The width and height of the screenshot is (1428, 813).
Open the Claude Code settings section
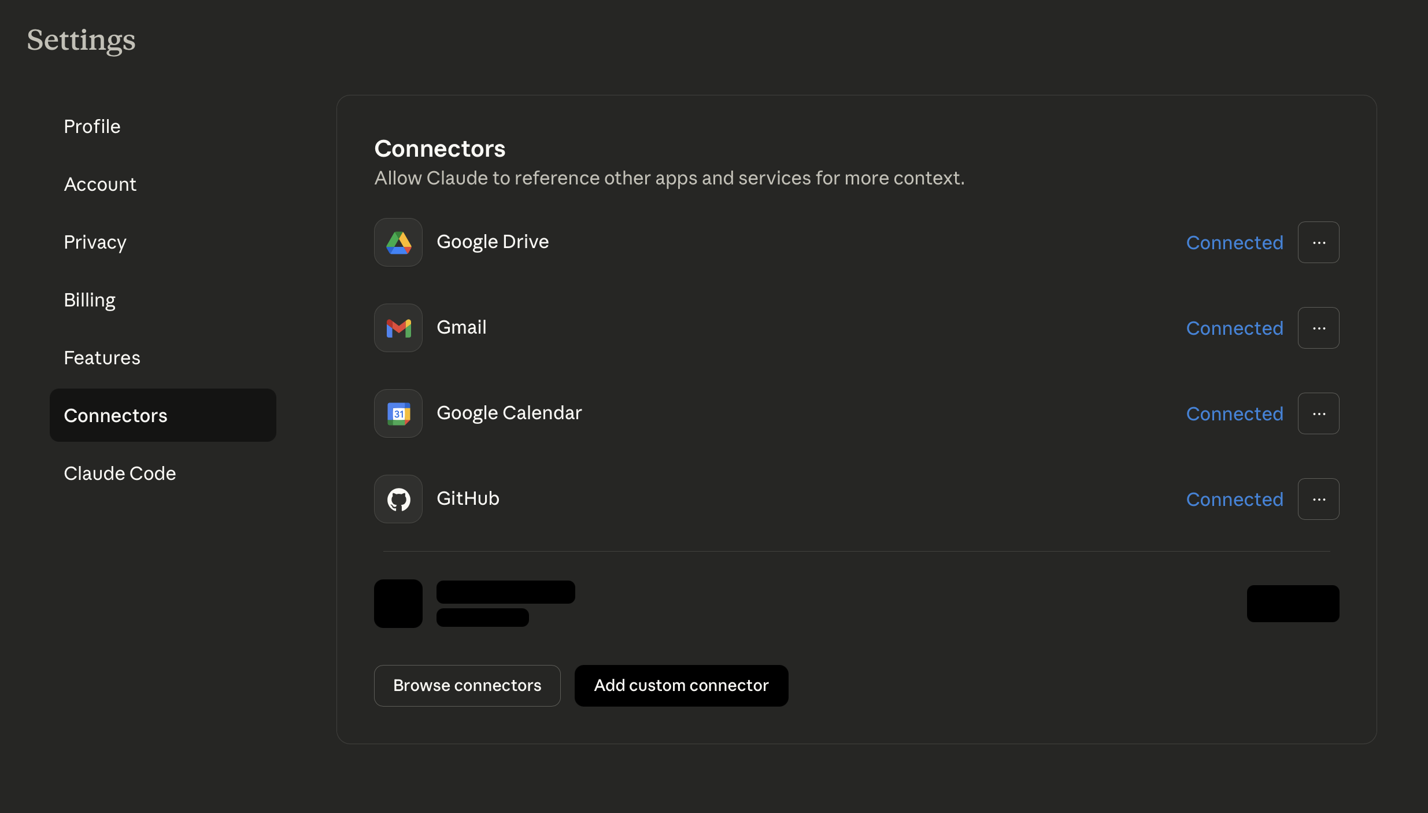[x=120, y=473]
